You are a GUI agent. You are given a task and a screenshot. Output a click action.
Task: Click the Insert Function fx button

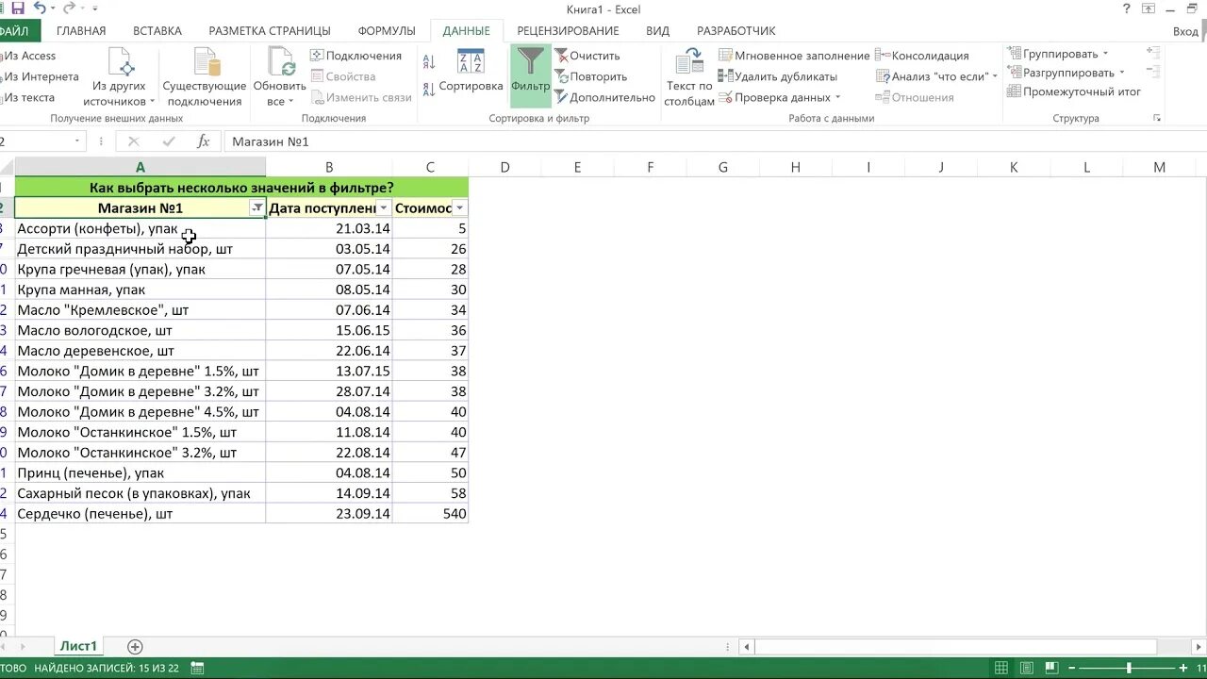[x=203, y=141]
